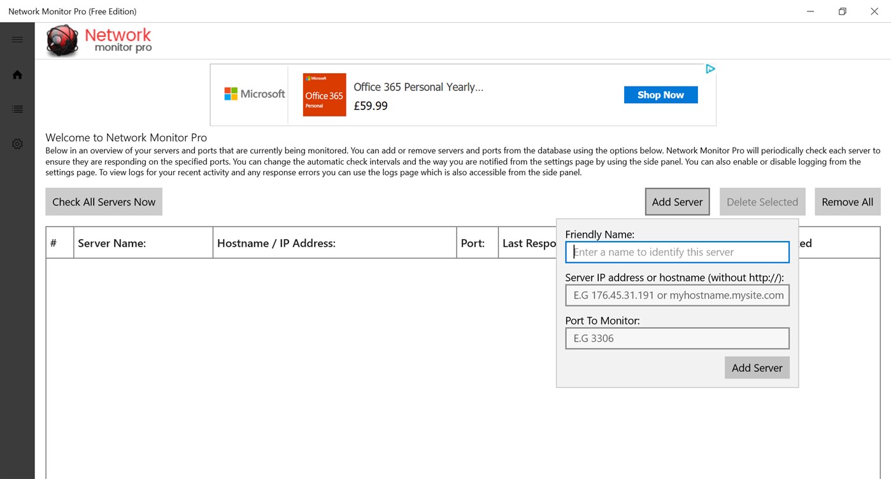Click the 'Server Name:' column header
The height and width of the screenshot is (479, 891).
[143, 243]
